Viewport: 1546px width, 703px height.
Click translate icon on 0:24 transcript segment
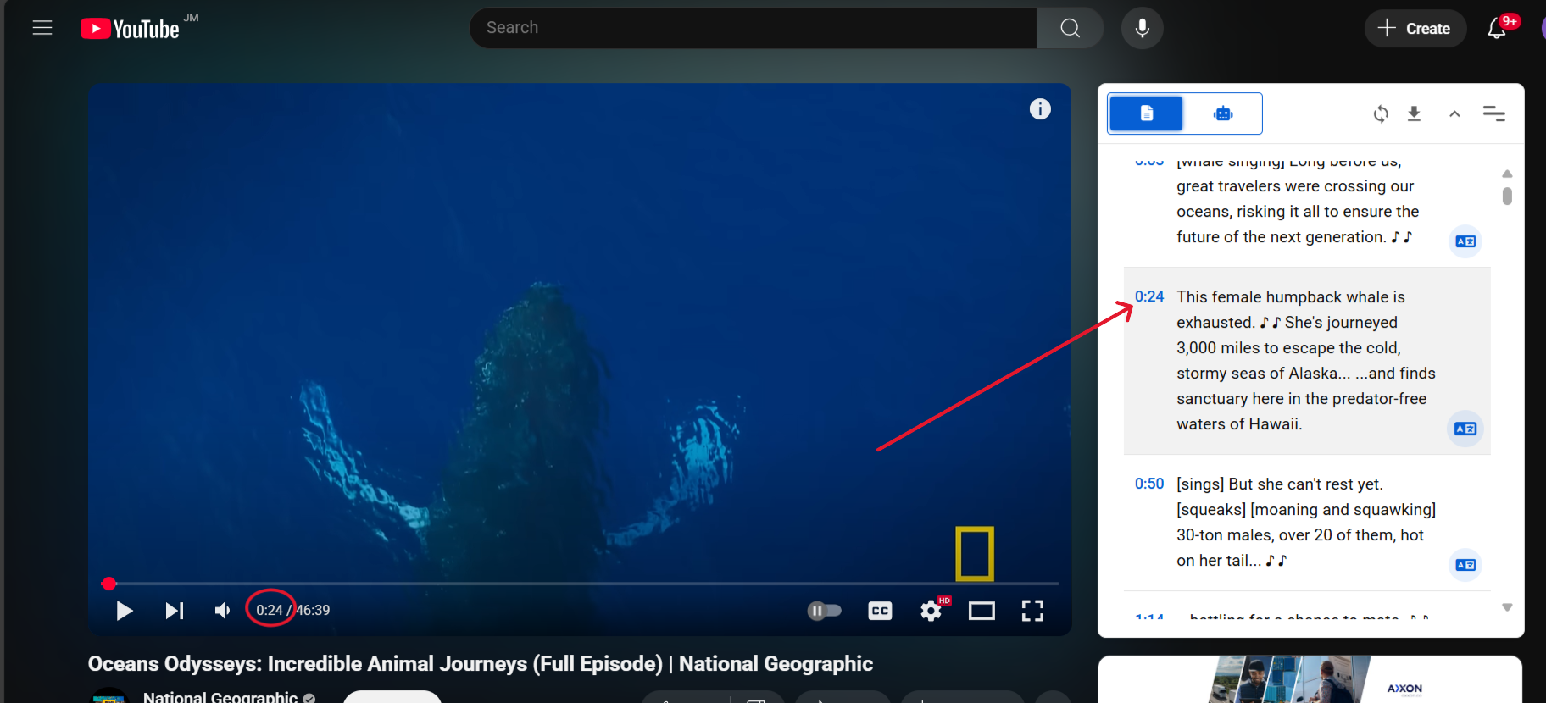point(1465,429)
